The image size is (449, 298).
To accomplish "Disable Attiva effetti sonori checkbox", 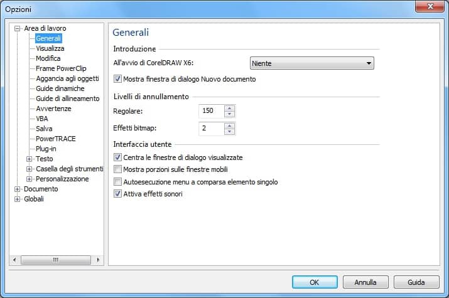I will tap(117, 194).
